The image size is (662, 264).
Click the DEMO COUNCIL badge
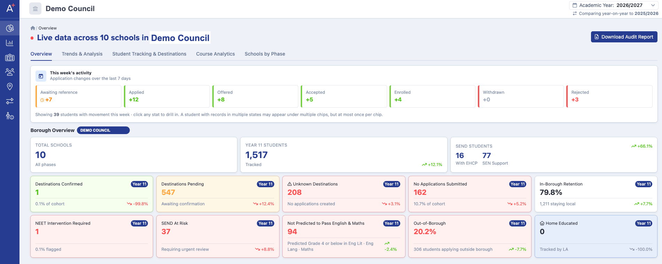pos(103,130)
